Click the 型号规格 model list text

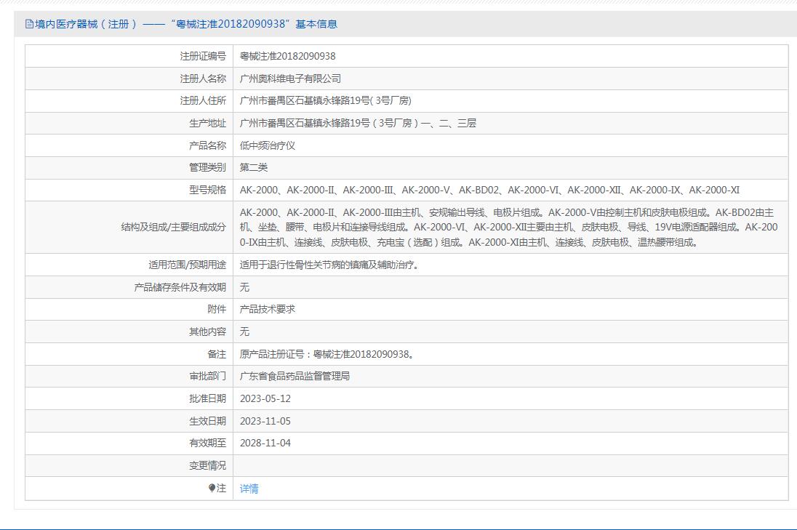489,190
